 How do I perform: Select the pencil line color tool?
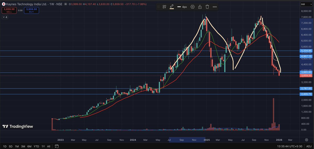(x=172, y=7)
